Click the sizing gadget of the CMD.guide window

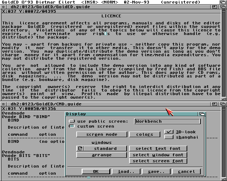coord(224,179)
